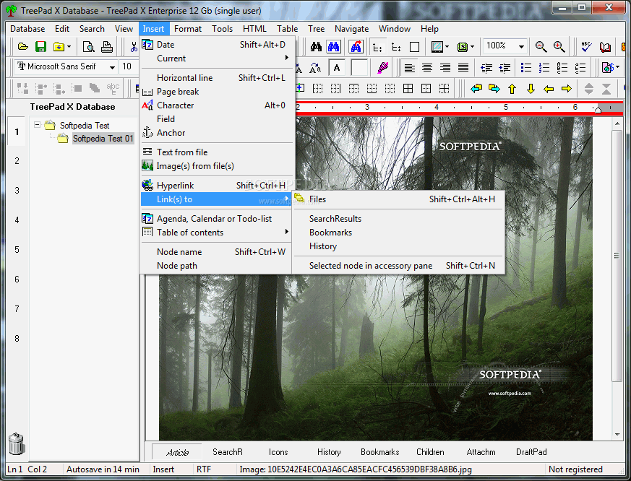Increase indent of the paragraph
Screen dimensions: 631x481
[x=505, y=68]
